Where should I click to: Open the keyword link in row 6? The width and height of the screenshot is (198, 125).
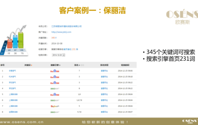(x=13, y=100)
